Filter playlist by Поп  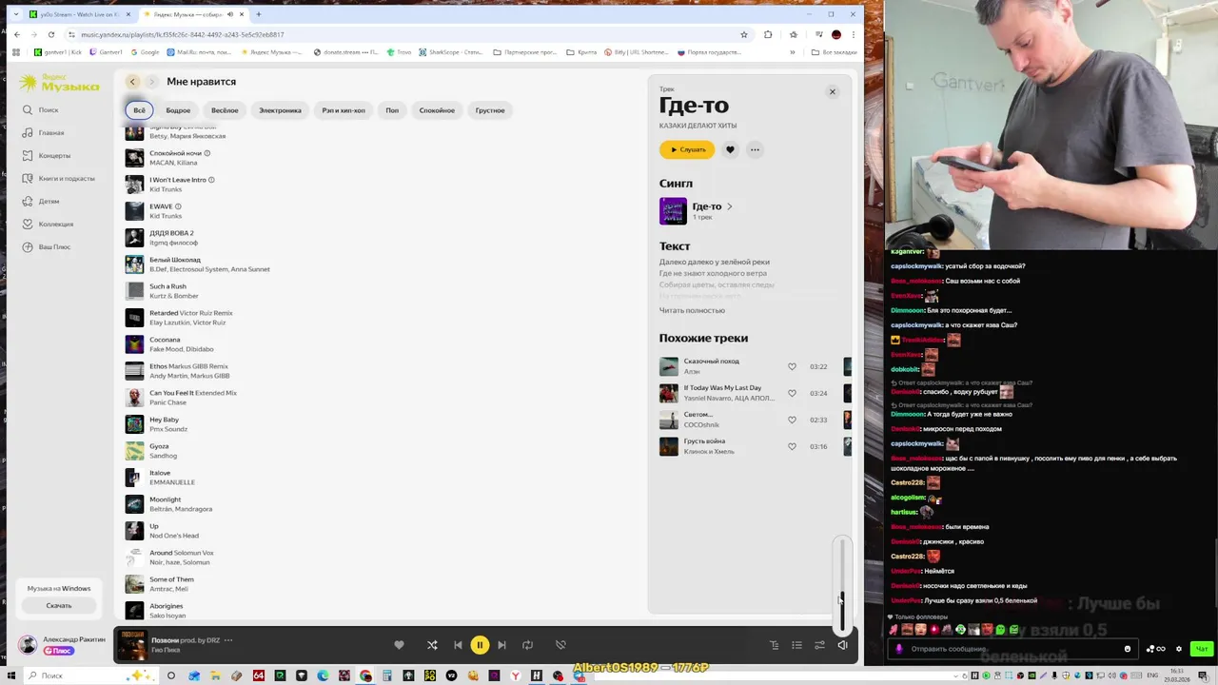[x=392, y=110]
